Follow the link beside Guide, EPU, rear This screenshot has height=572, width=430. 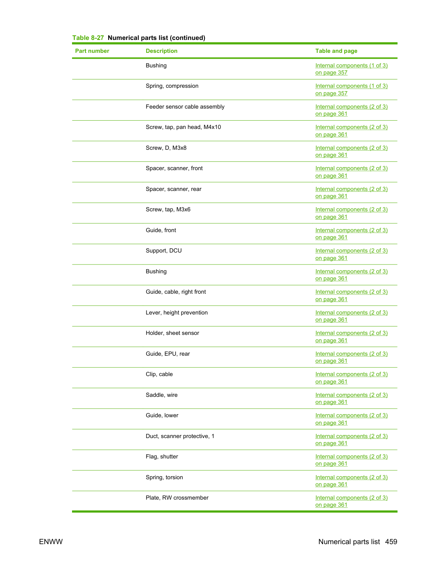[x=351, y=357]
